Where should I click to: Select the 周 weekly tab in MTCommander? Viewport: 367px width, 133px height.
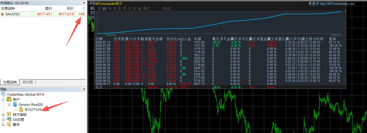(110, 9)
